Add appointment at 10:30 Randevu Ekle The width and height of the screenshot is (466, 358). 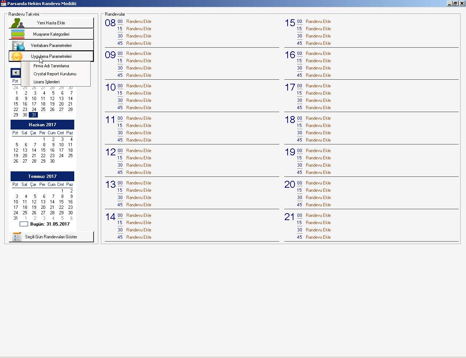[x=139, y=100]
